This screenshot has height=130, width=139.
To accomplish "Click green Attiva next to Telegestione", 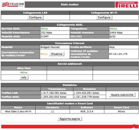I will coord(113,29).
